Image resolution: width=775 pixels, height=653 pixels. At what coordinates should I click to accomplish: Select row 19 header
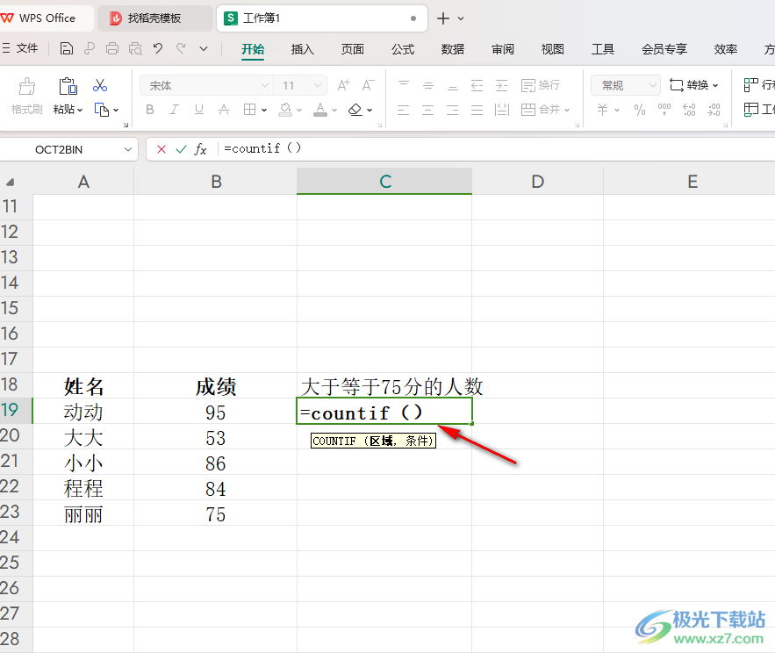click(16, 410)
